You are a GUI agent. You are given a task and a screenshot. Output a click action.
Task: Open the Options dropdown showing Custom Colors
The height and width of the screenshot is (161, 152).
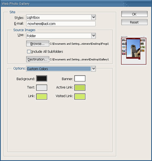pos(61,69)
